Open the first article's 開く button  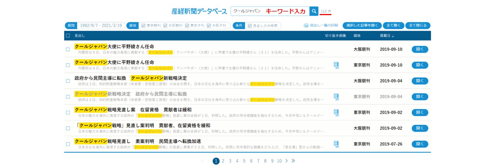[420, 49]
